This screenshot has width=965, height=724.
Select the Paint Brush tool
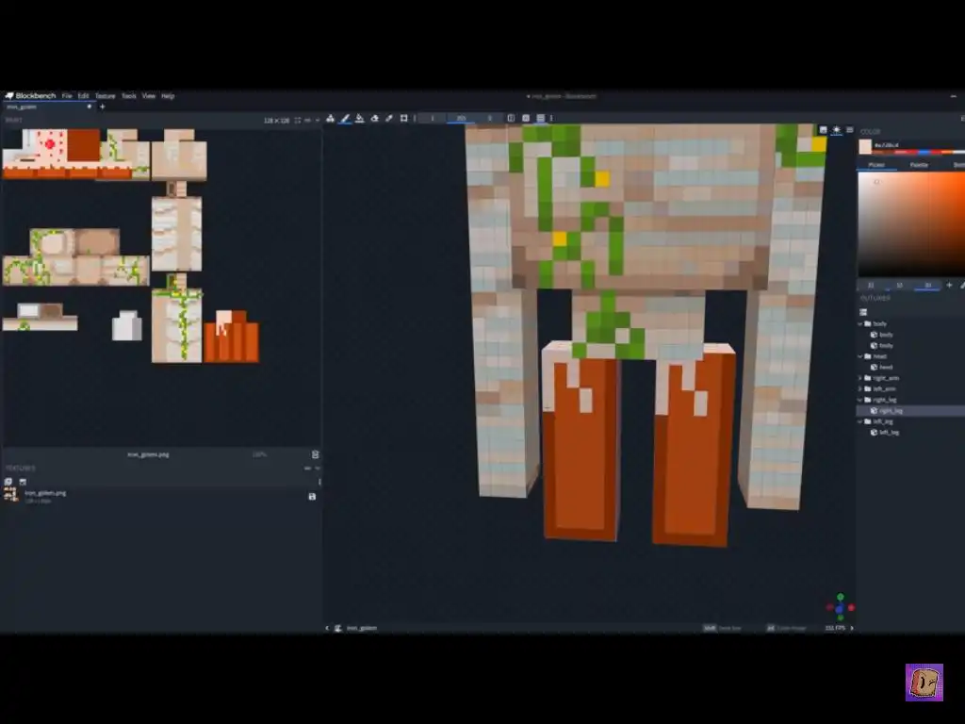(x=345, y=118)
